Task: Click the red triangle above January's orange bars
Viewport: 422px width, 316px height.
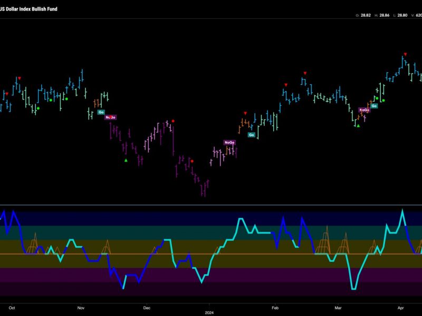Action: click(x=245, y=113)
